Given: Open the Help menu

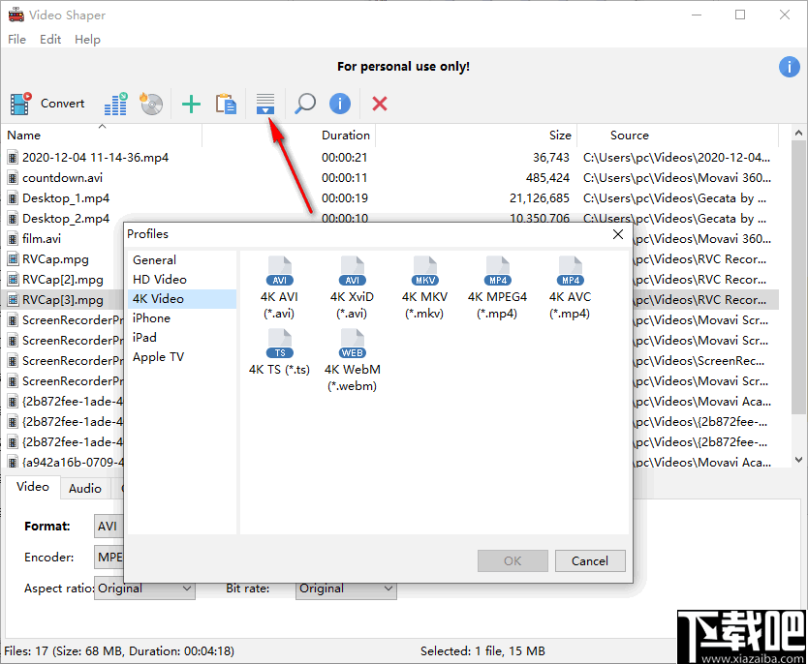Looking at the screenshot, I should click(87, 39).
